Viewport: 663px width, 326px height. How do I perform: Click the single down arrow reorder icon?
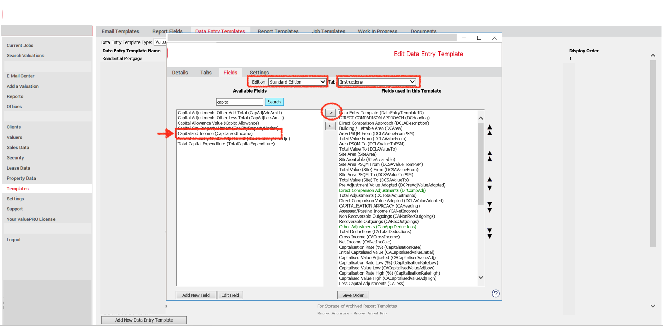(x=490, y=188)
